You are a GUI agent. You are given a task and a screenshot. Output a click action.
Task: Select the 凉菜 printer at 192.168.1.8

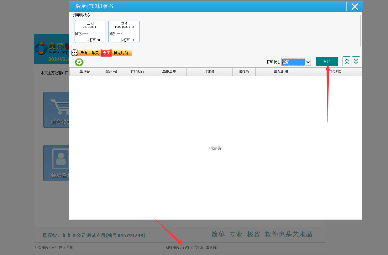pyautogui.click(x=124, y=31)
